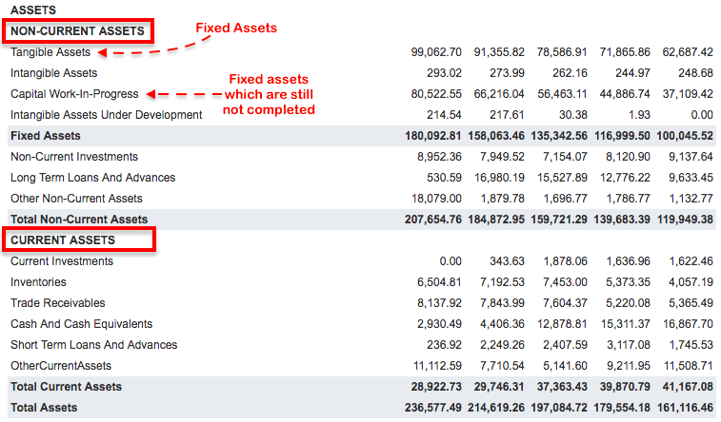Viewport: 721px width, 422px height.
Task: Select Other Non-Current Assets value 1,132.77
Action: [x=691, y=199]
